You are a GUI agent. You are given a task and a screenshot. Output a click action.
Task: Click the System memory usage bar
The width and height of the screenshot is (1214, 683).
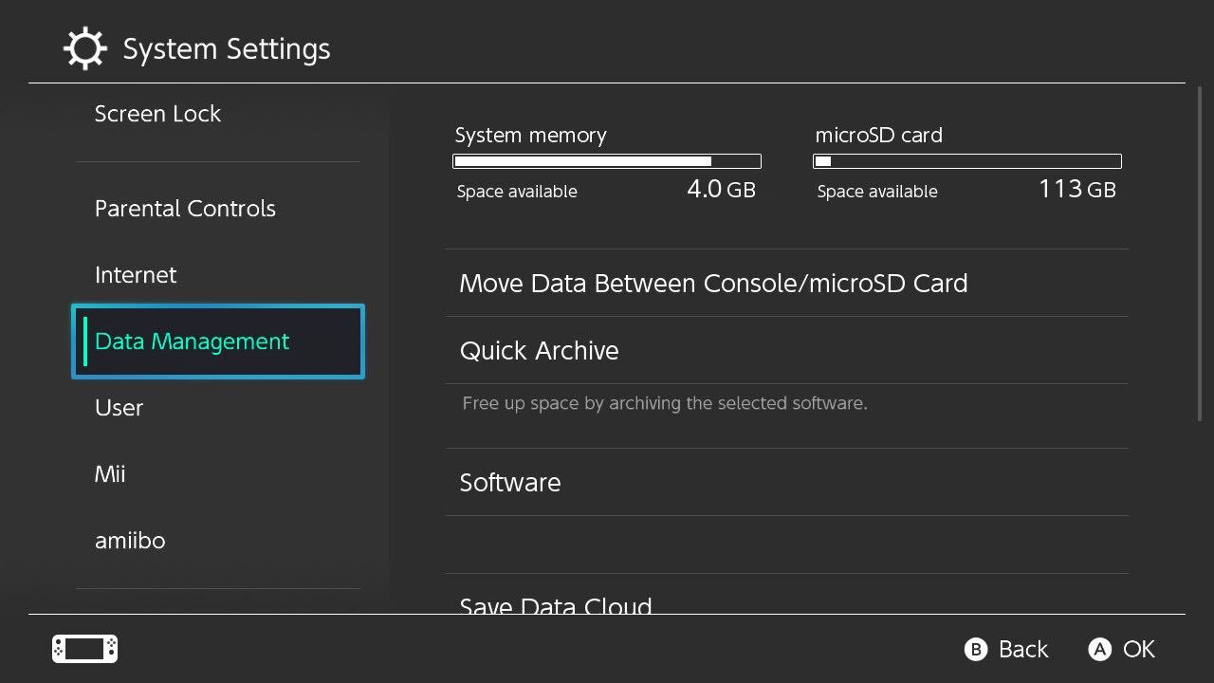pyautogui.click(x=607, y=161)
